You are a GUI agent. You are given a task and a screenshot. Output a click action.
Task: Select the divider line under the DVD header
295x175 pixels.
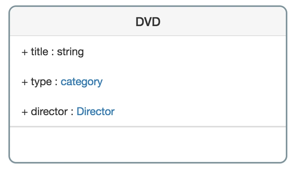coord(148,35)
